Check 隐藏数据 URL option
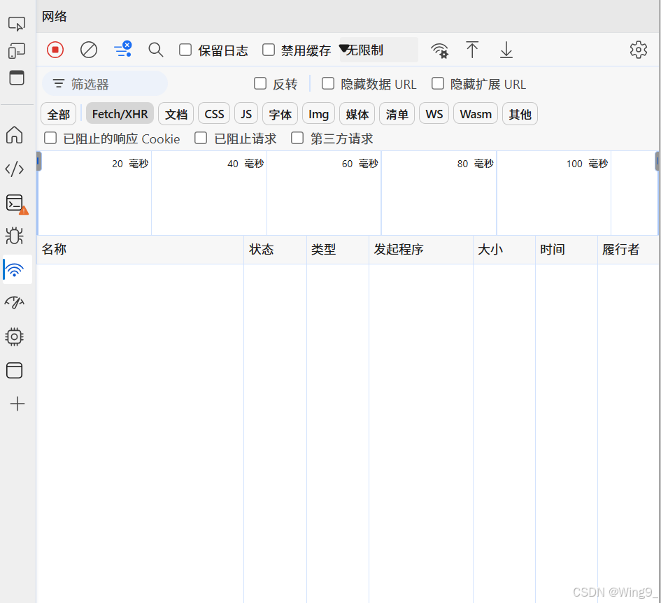This screenshot has width=661, height=603. click(328, 83)
